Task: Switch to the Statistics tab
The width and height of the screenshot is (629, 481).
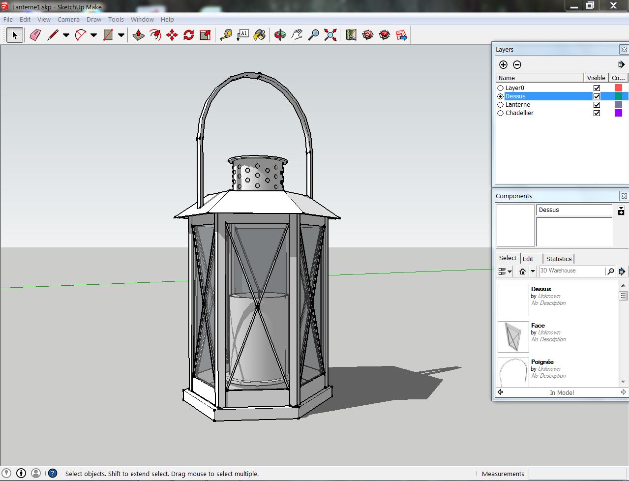Action: pyautogui.click(x=559, y=259)
